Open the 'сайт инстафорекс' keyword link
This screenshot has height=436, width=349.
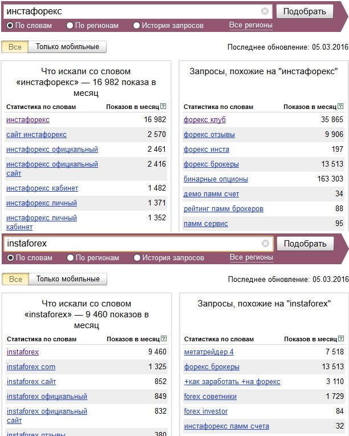tap(36, 135)
